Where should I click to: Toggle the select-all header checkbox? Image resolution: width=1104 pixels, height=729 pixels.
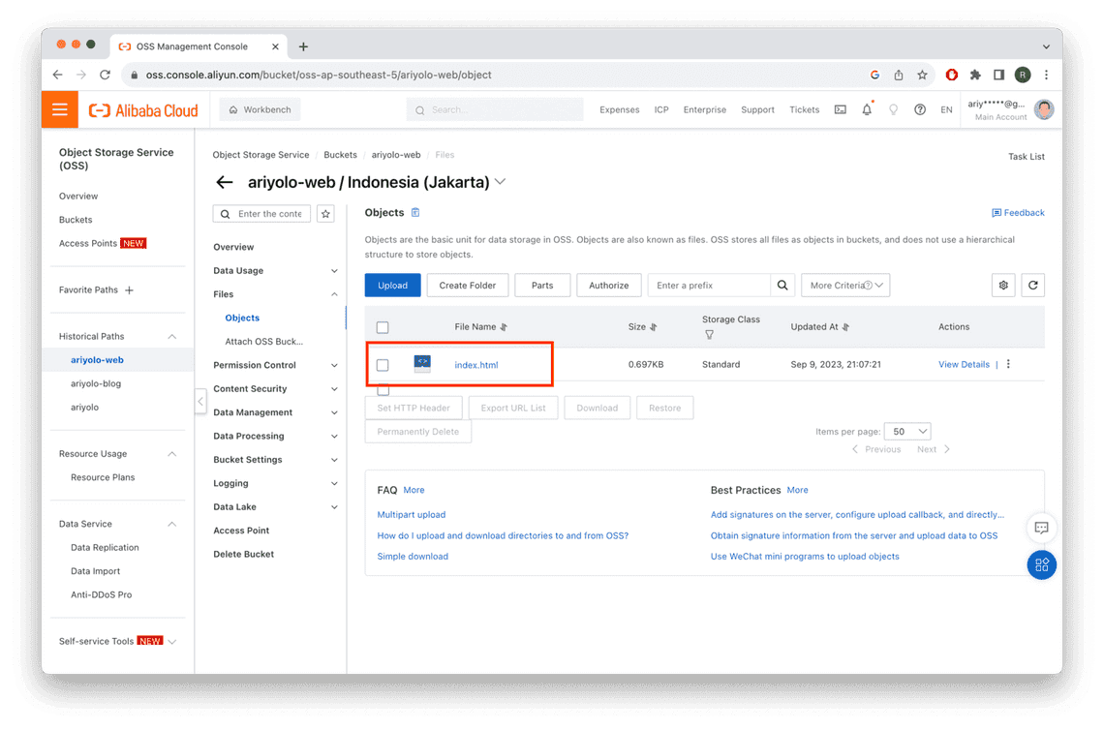tap(383, 327)
